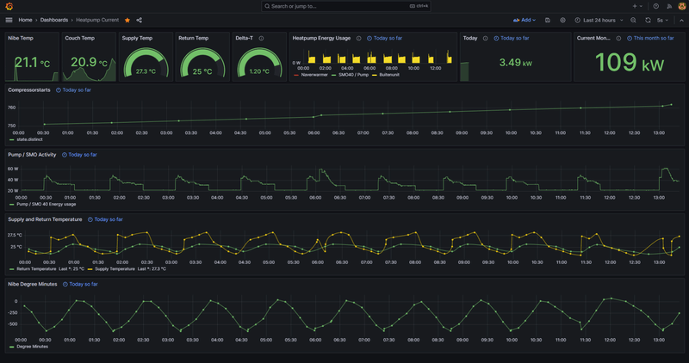
Task: Focus the Search or jump to field
Action: point(346,6)
